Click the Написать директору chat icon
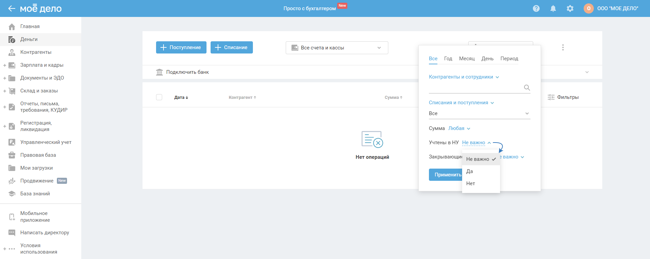The height and width of the screenshot is (259, 650). [12, 233]
